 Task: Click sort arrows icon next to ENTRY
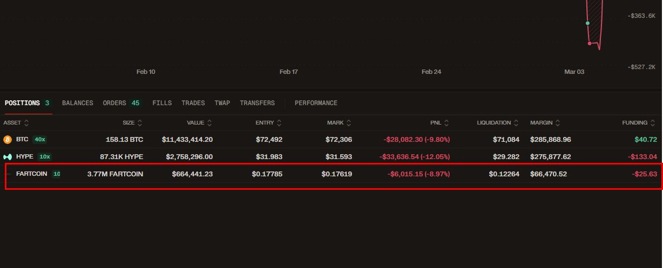click(280, 123)
